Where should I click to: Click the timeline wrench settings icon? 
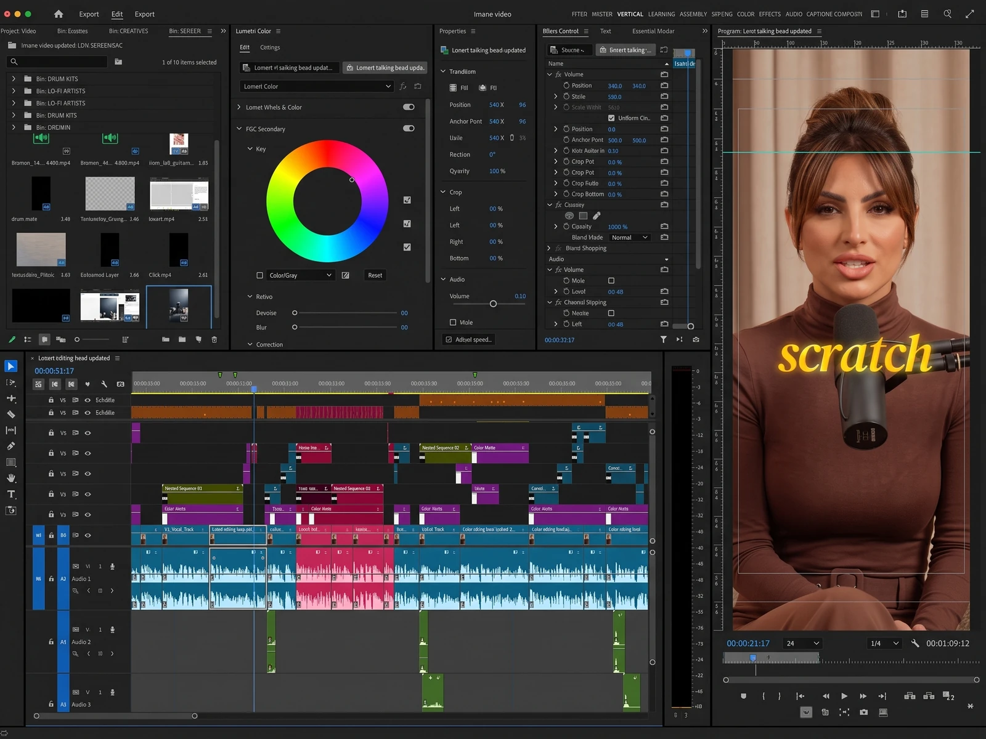(x=104, y=384)
